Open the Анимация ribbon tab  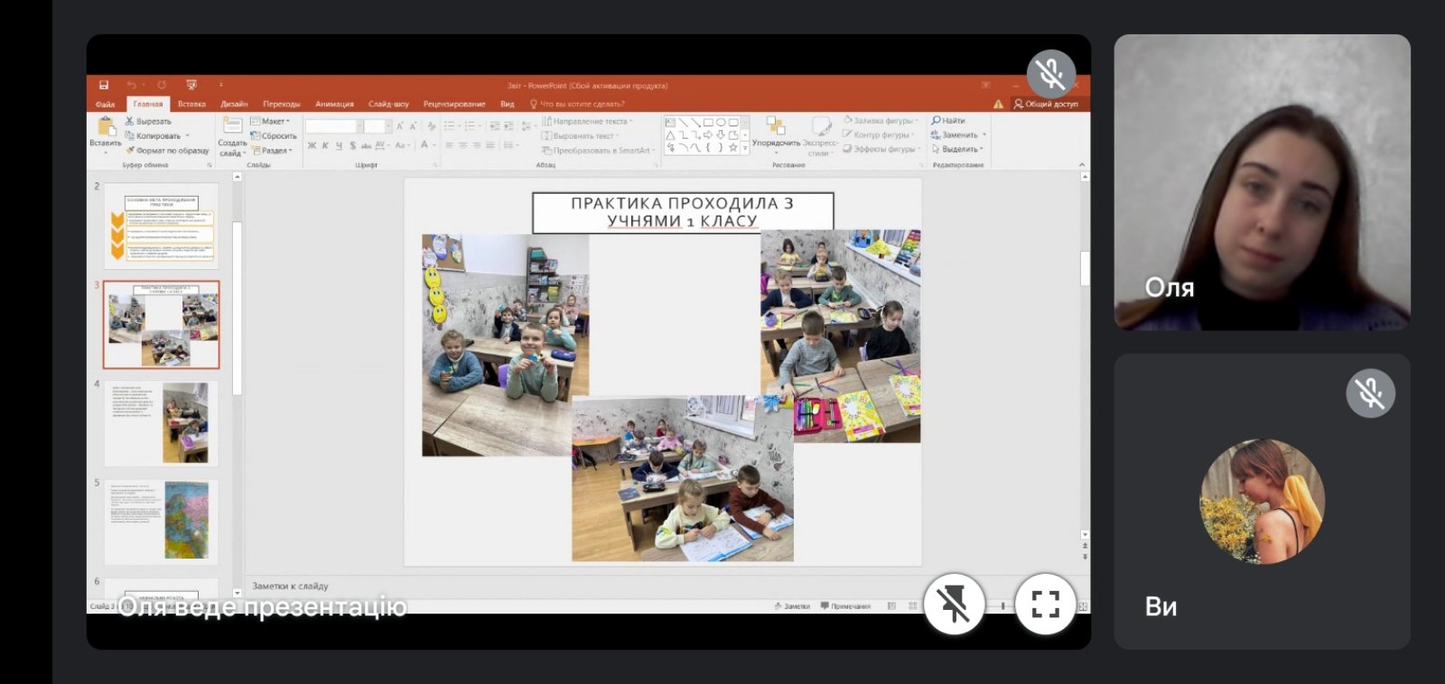coord(334,104)
